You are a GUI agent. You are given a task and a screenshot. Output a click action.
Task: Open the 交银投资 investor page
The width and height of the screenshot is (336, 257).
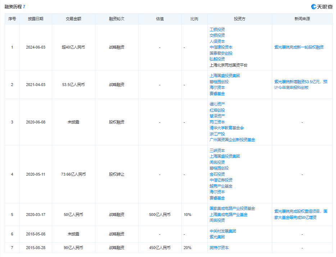[x=217, y=35]
